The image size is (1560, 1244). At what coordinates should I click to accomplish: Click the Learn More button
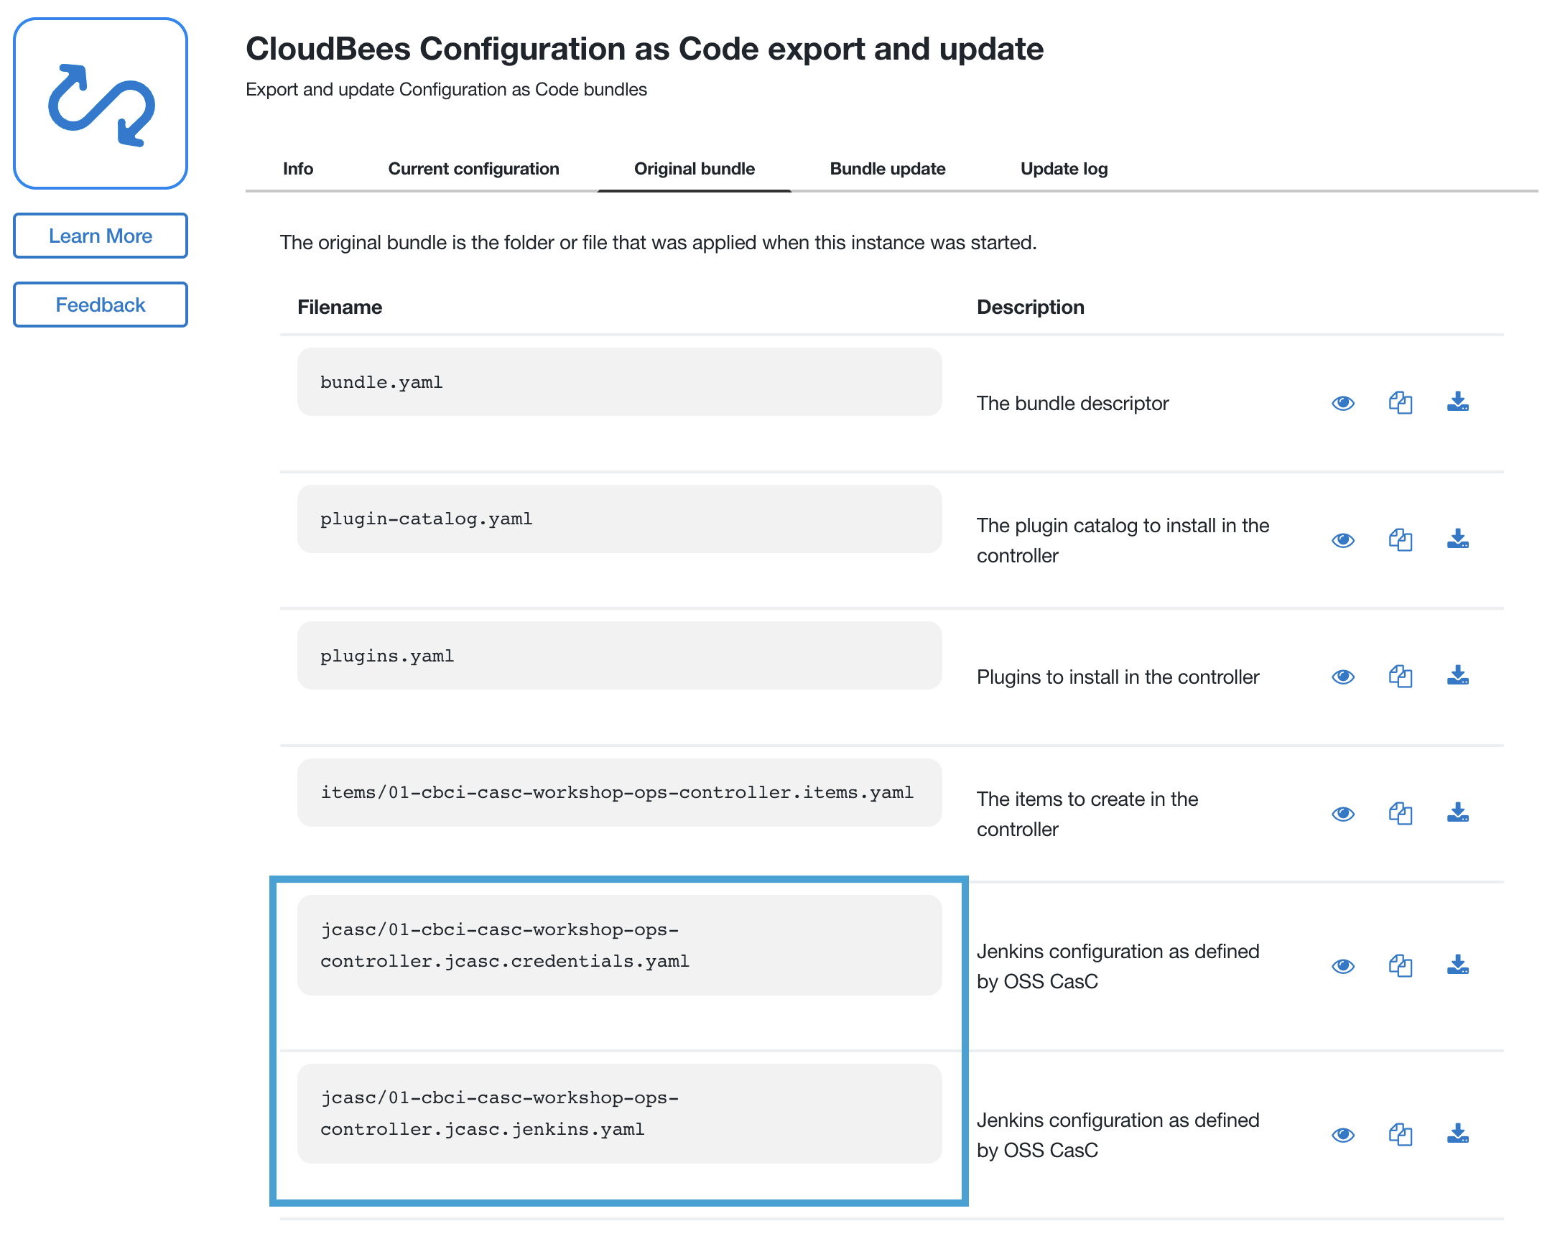point(101,233)
